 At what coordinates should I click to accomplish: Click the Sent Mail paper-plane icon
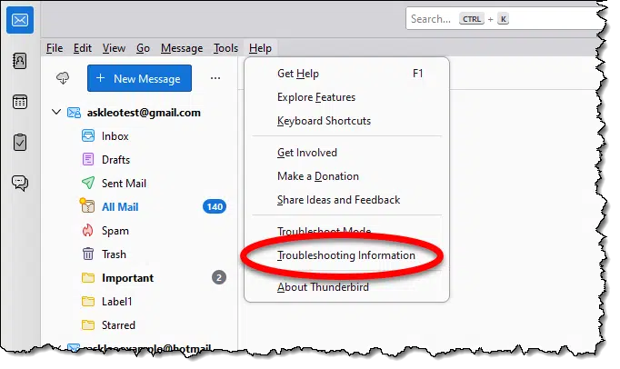pos(88,183)
